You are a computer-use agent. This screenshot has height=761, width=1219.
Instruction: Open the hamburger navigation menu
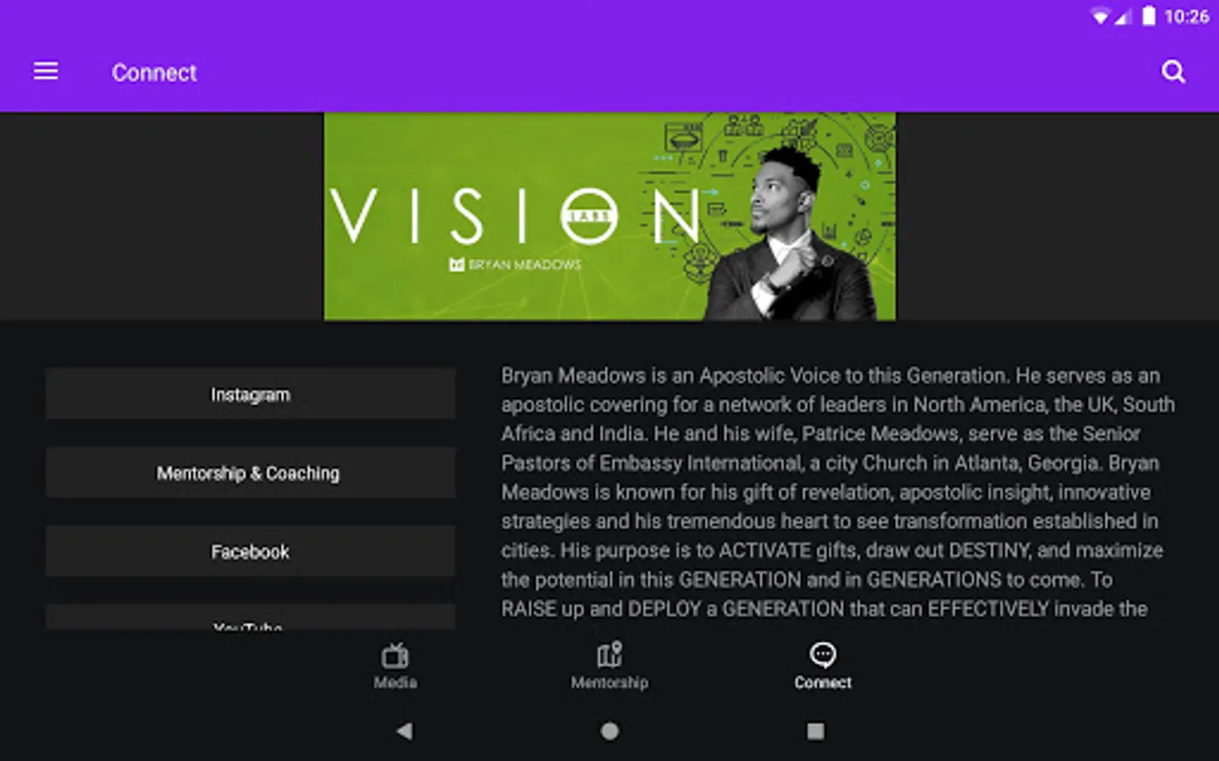pyautogui.click(x=46, y=72)
